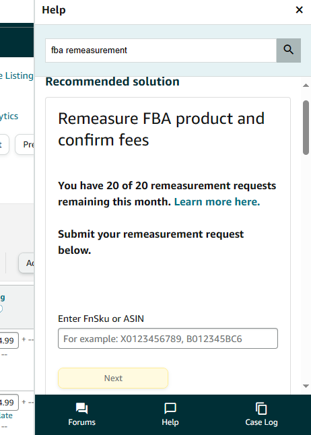Click the Help panel scrollbar thumb
Image resolution: width=311 pixels, height=435 pixels.
click(306, 127)
